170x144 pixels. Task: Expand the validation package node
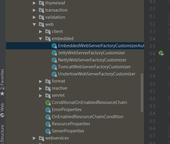(34, 17)
